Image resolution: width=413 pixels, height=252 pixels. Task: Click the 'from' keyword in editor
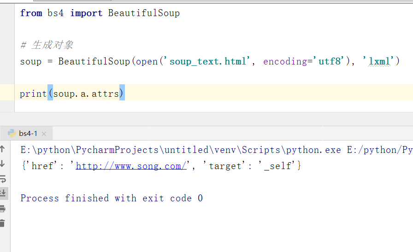click(31, 13)
